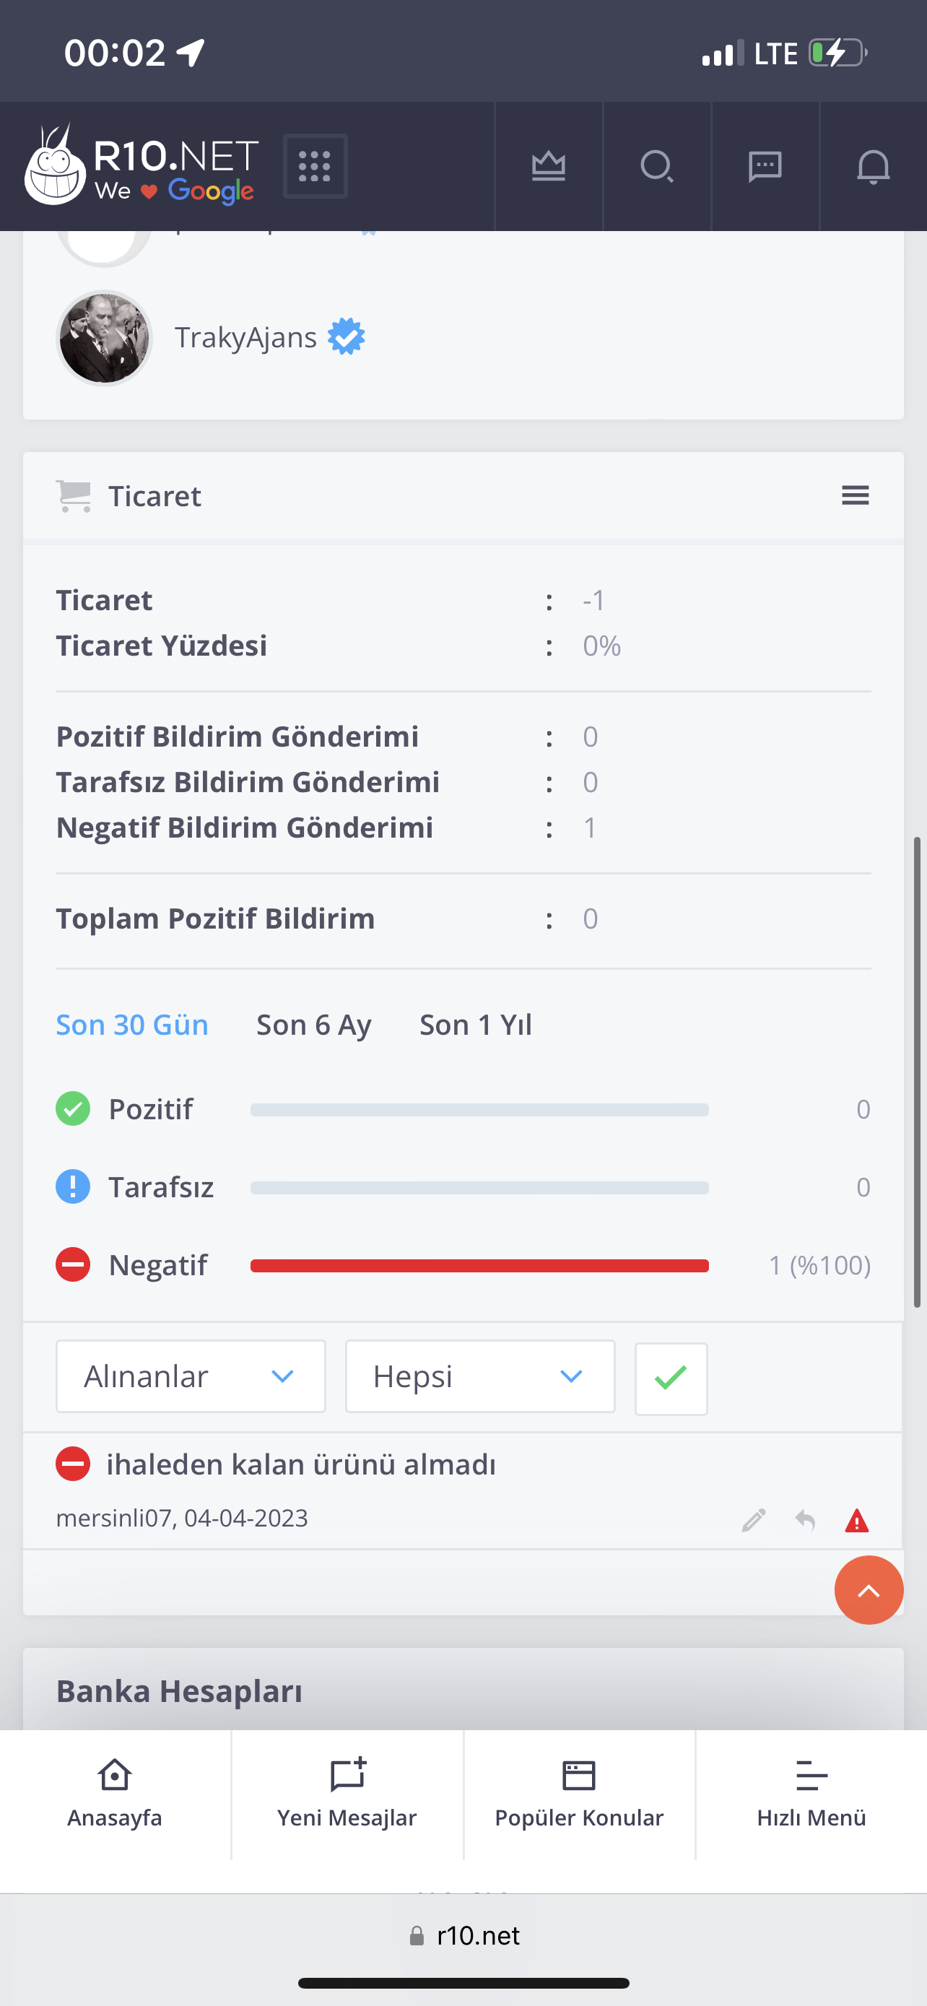Image resolution: width=927 pixels, height=2006 pixels.
Task: Open TrakyAjans user profile link
Action: click(245, 337)
